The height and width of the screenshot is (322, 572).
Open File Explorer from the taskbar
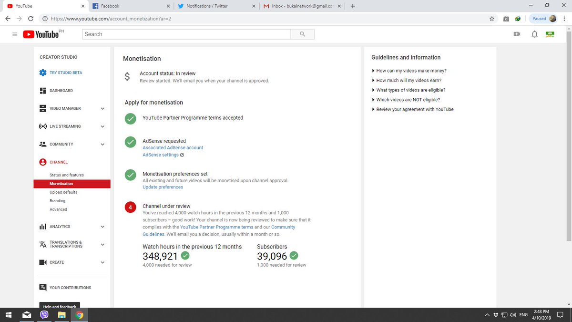61,315
